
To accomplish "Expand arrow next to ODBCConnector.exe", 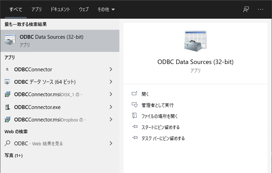I will click(x=111, y=107).
